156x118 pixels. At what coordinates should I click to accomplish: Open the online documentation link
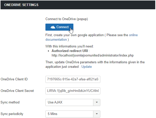click(x=56, y=39)
